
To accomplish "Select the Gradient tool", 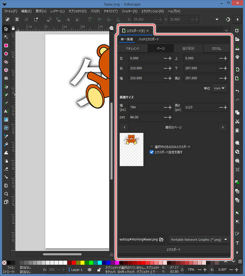I will 6,120.
